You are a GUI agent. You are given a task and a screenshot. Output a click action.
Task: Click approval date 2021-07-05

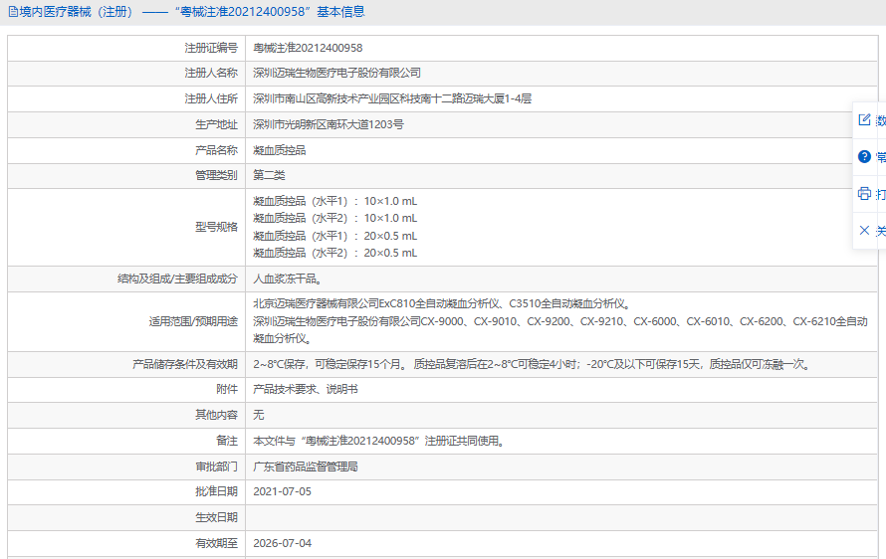[x=282, y=491]
